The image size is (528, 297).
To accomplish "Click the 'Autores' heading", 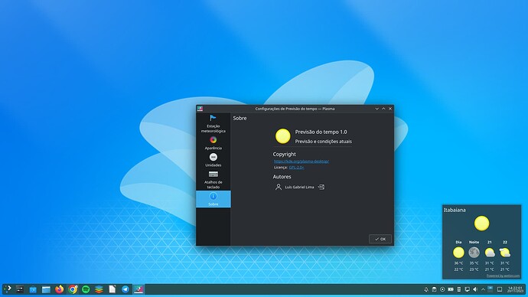I will click(282, 177).
